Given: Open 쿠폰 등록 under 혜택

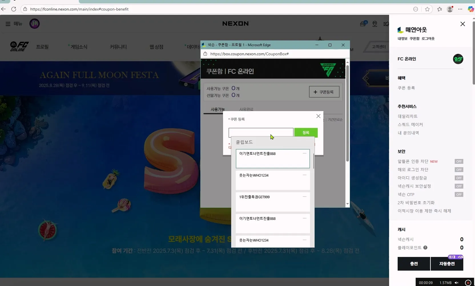Looking at the screenshot, I should pyautogui.click(x=406, y=88).
